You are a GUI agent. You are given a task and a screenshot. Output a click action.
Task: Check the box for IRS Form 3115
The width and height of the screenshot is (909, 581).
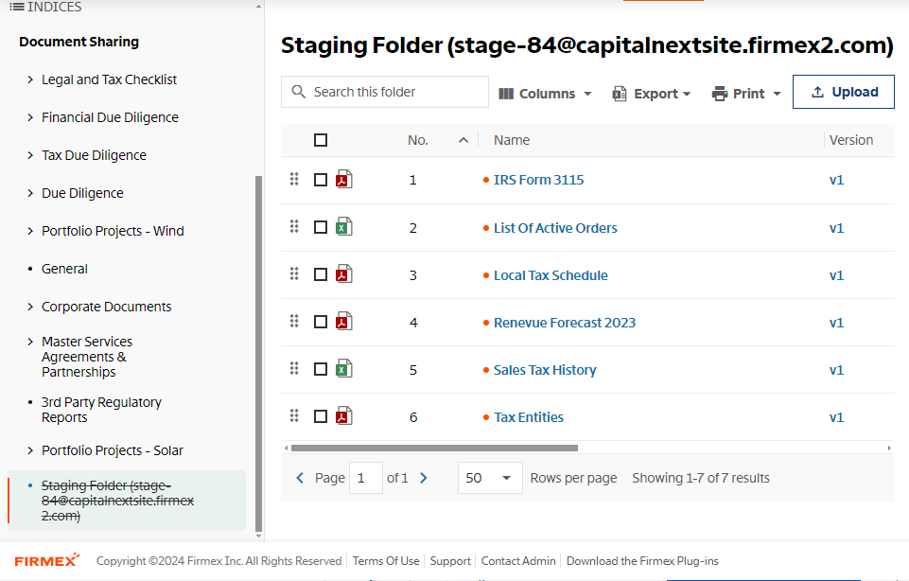point(321,180)
